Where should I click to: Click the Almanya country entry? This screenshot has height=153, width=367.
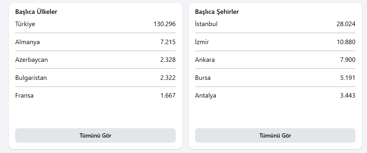click(27, 42)
